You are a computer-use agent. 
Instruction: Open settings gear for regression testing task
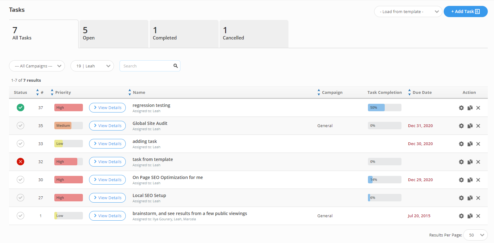461,108
